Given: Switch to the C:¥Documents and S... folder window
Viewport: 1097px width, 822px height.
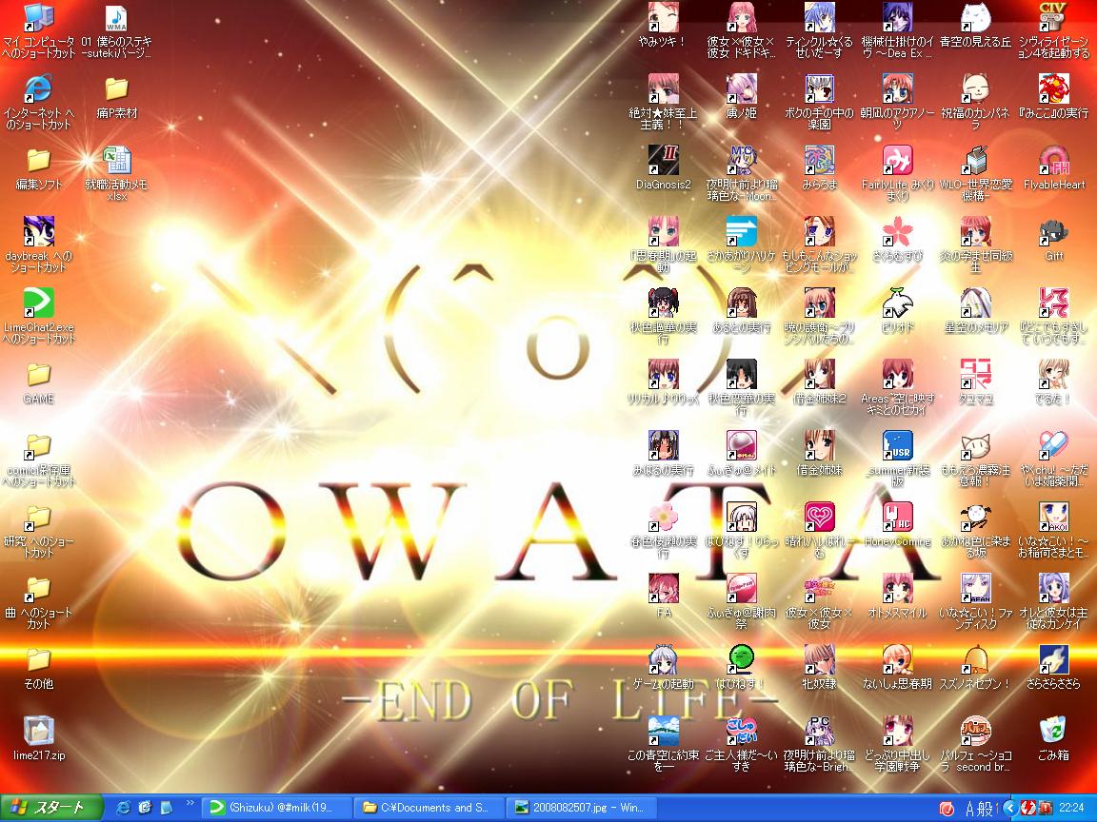Looking at the screenshot, I should [428, 808].
